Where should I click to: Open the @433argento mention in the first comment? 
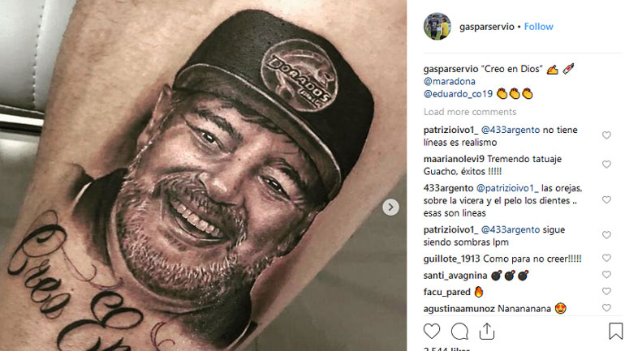(x=511, y=130)
